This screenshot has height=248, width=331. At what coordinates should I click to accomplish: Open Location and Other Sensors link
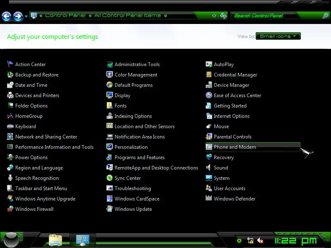[x=144, y=126]
